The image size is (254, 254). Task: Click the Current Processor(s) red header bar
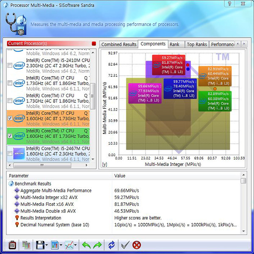click(49, 44)
